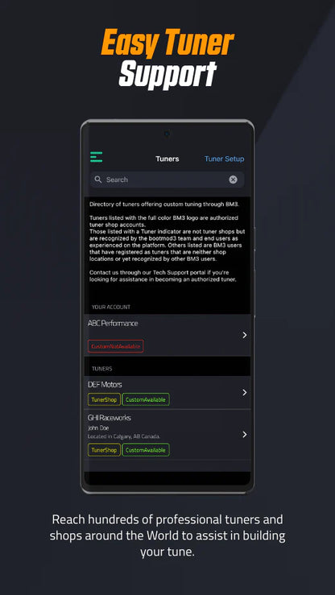The width and height of the screenshot is (335, 595).
Task: Select the CustomNotAvailable red tag
Action: (116, 346)
